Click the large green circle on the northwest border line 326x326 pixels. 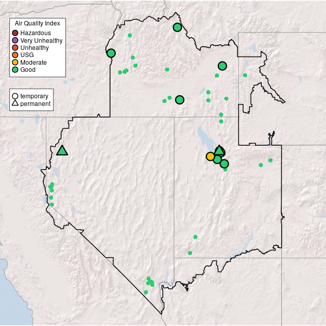[x=111, y=53]
